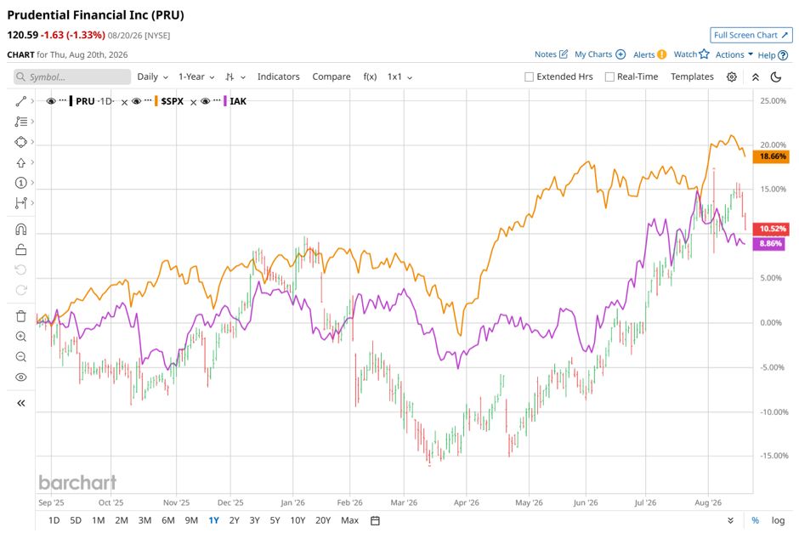Hide all drawings with eye icon

tap(21, 377)
